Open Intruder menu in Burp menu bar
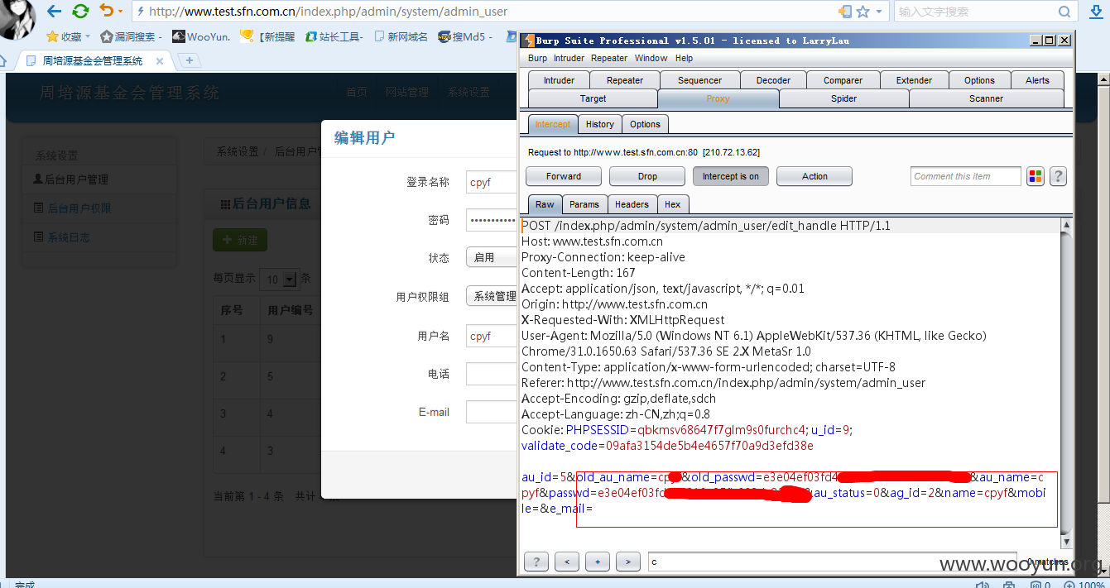This screenshot has height=588, width=1110. pyautogui.click(x=569, y=58)
